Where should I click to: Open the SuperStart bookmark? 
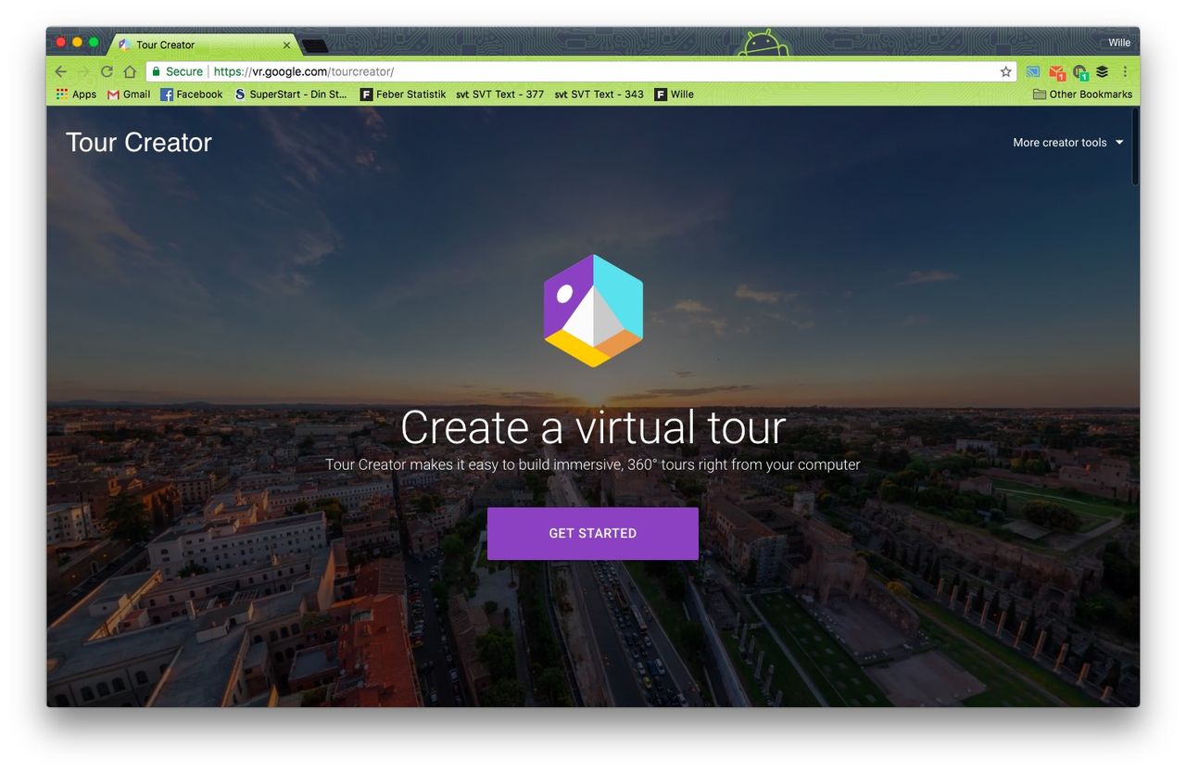(291, 95)
